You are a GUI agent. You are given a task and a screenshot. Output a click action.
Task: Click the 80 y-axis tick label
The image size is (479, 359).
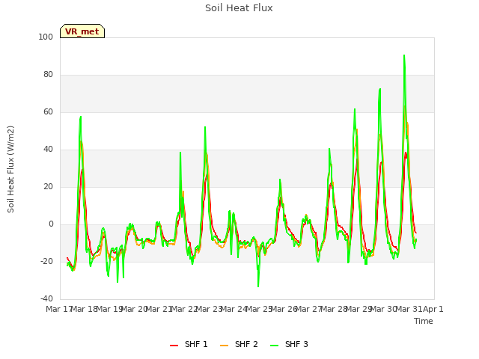point(48,75)
